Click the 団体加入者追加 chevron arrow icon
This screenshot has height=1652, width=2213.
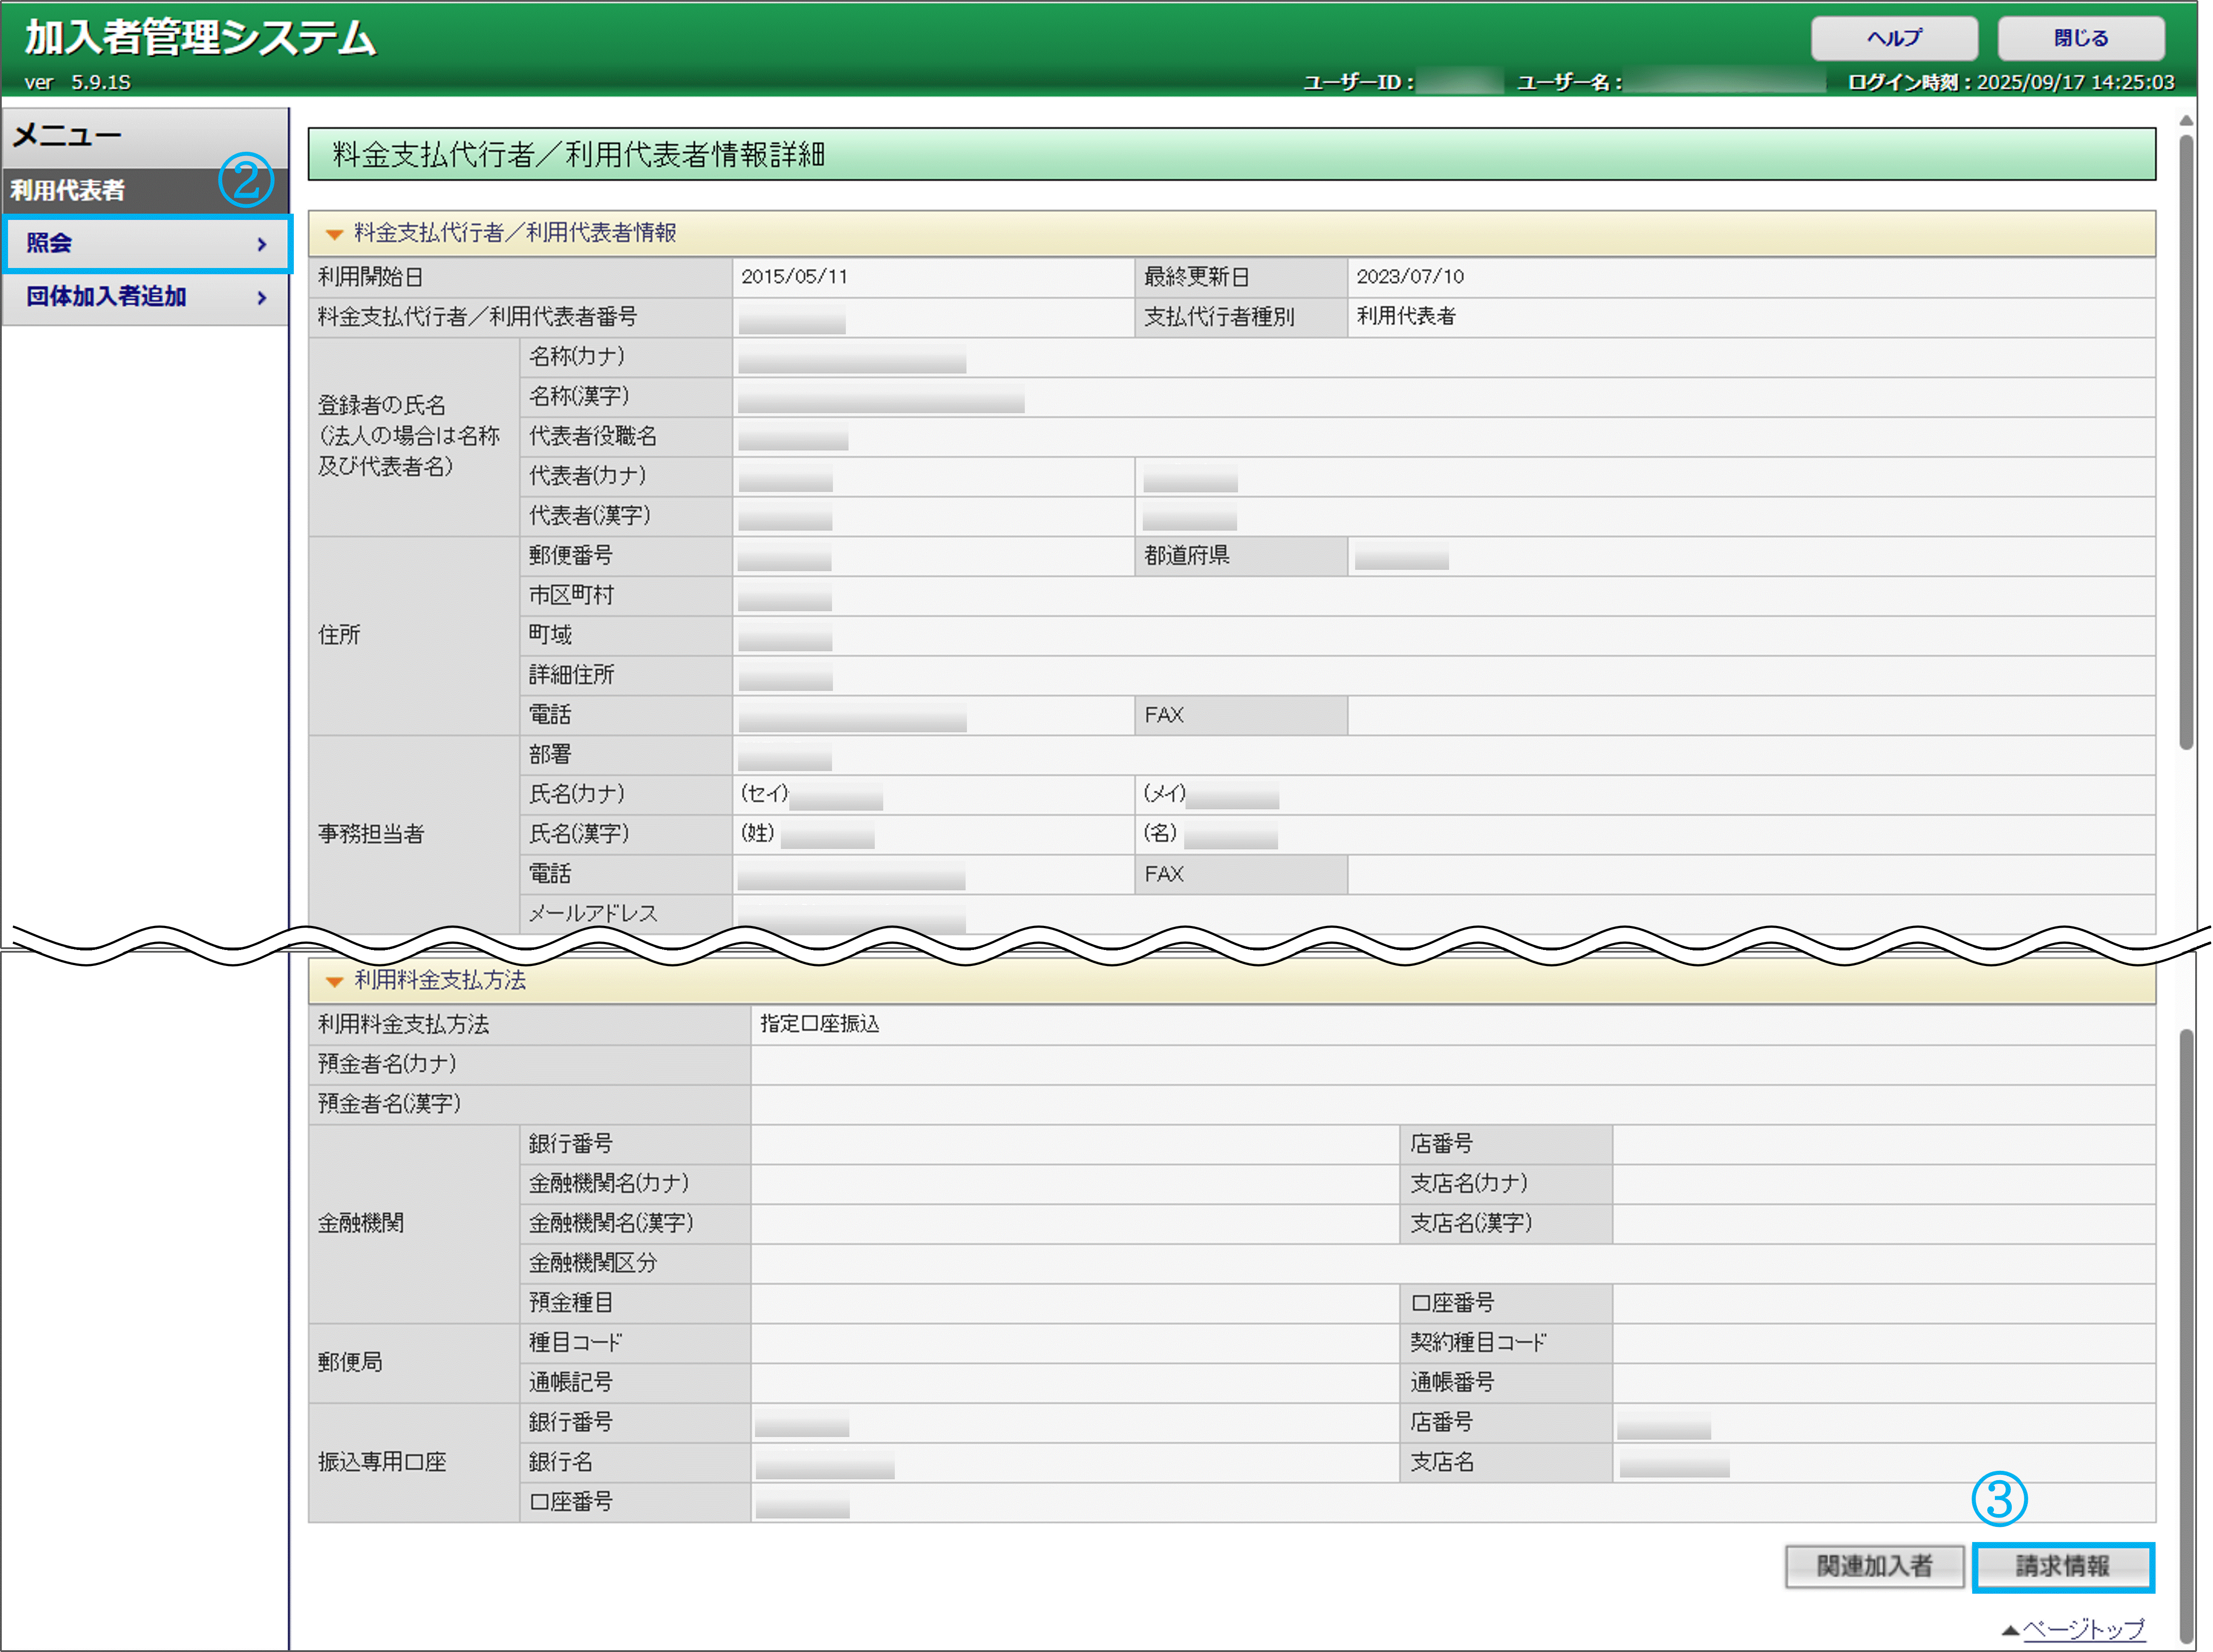click(262, 298)
